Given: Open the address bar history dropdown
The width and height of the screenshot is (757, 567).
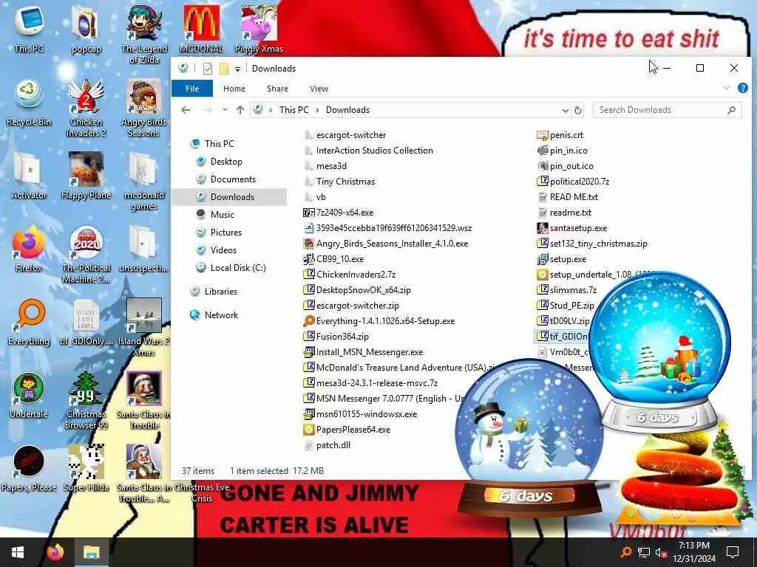Looking at the screenshot, I should 565,111.
